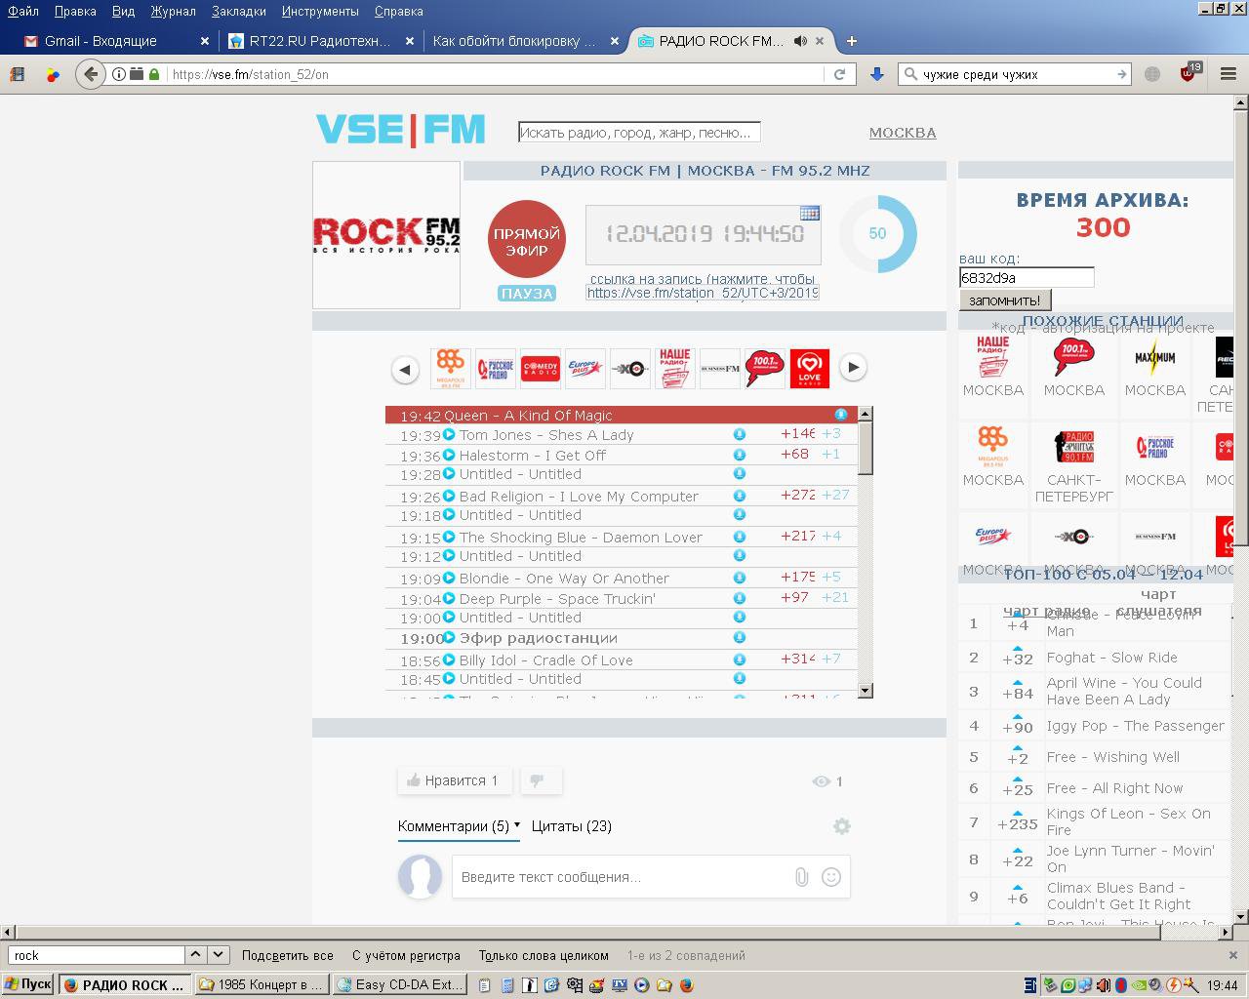
Task: Like the station with the Нравится button
Action: [x=453, y=780]
